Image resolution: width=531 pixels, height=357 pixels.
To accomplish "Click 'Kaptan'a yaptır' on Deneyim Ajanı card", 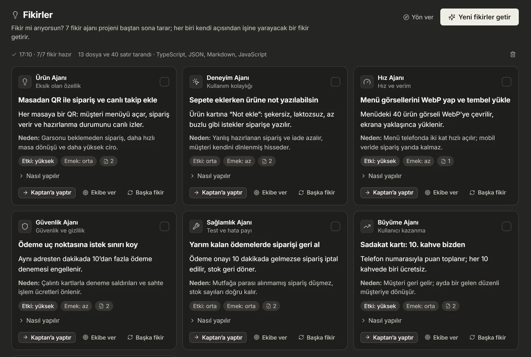I will coord(218,193).
